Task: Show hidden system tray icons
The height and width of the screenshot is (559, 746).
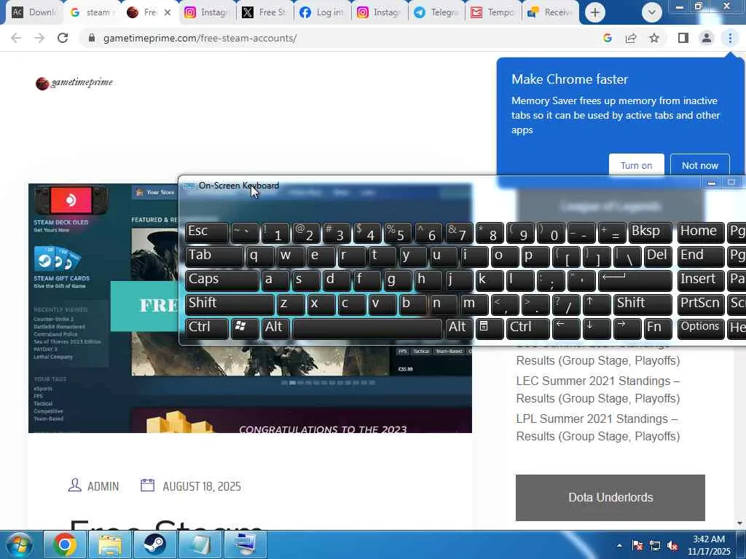Action: click(x=619, y=545)
